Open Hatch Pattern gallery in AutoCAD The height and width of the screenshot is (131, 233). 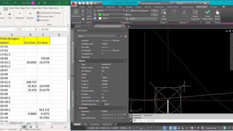coord(89,15)
